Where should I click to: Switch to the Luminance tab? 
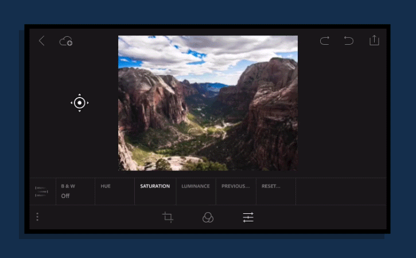tap(196, 186)
